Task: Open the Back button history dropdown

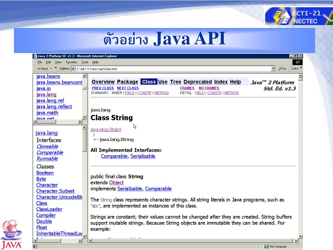Action: [x=51, y=68]
